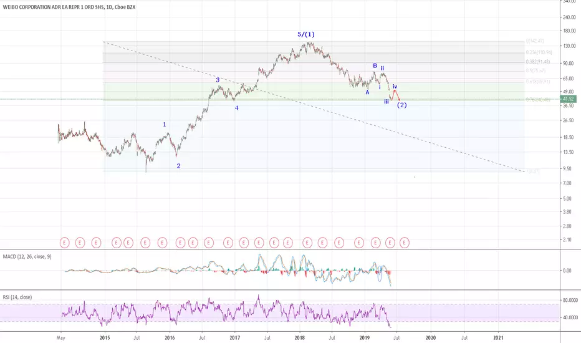This screenshot has width=581, height=343.
Task: Click 18.50 on the price axis
Action: [x=569, y=137]
